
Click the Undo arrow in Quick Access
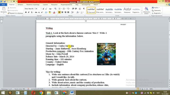7,1
